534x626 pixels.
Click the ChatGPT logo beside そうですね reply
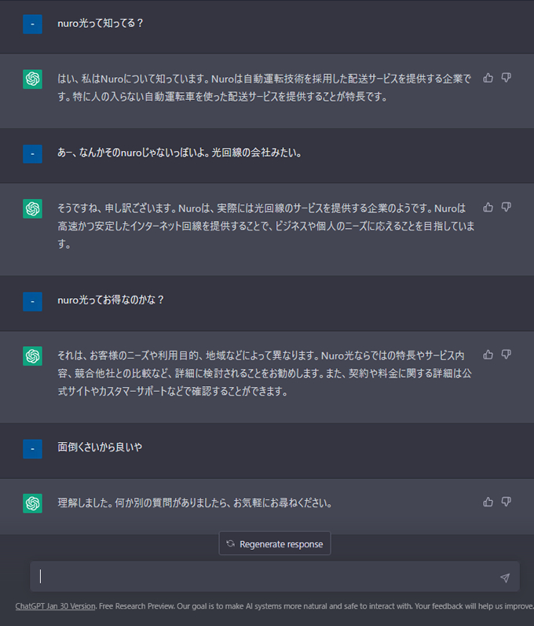pos(33,208)
